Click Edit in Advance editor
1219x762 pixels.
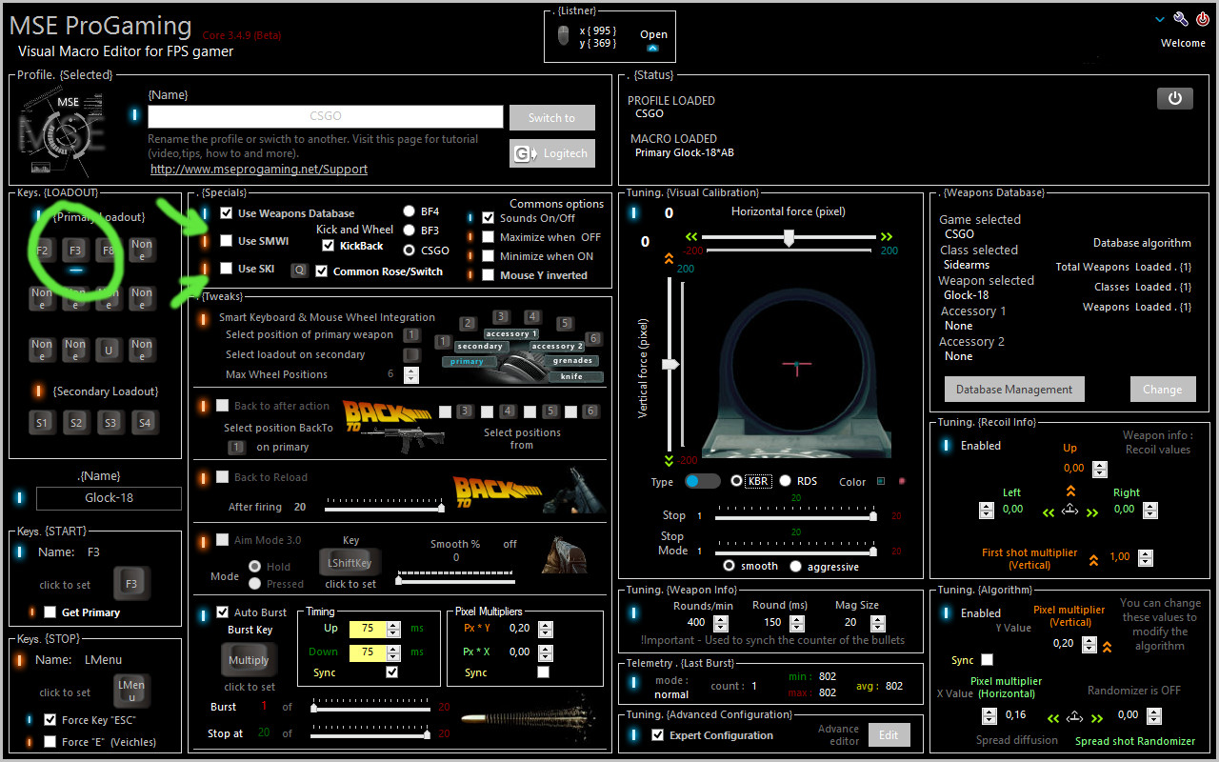pos(889,734)
